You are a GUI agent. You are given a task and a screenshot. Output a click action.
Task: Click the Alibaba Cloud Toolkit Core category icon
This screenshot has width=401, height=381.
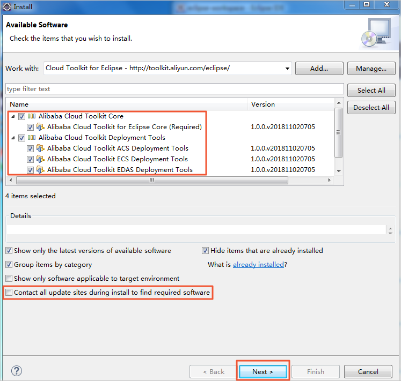(x=32, y=116)
